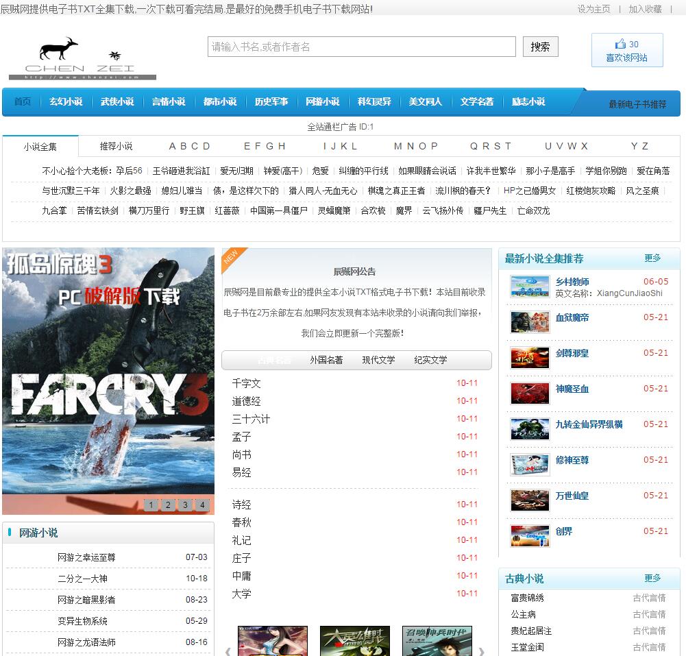Open 万世仙皇 book cover thumbnail

[x=530, y=500]
